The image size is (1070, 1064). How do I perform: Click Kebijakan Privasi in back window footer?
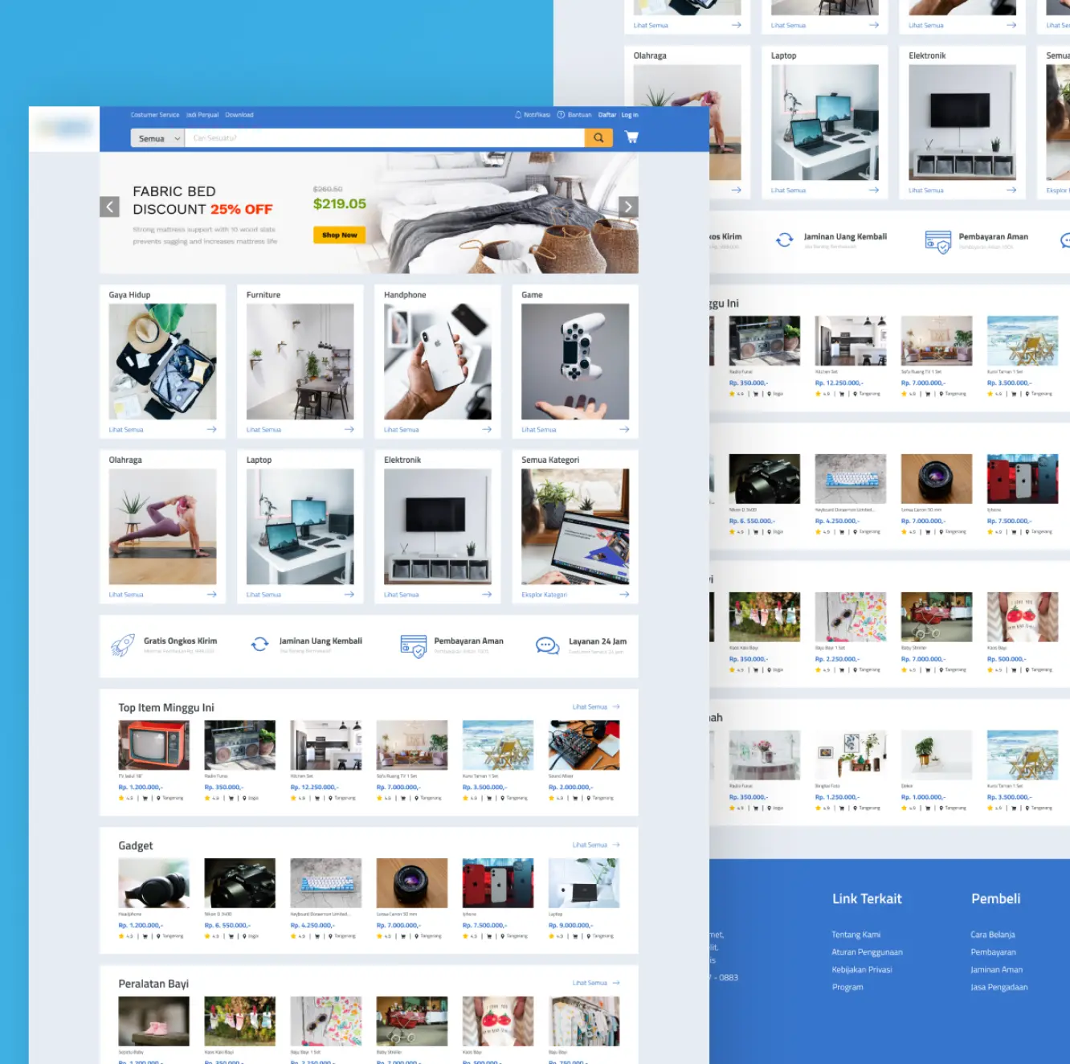pos(862,970)
